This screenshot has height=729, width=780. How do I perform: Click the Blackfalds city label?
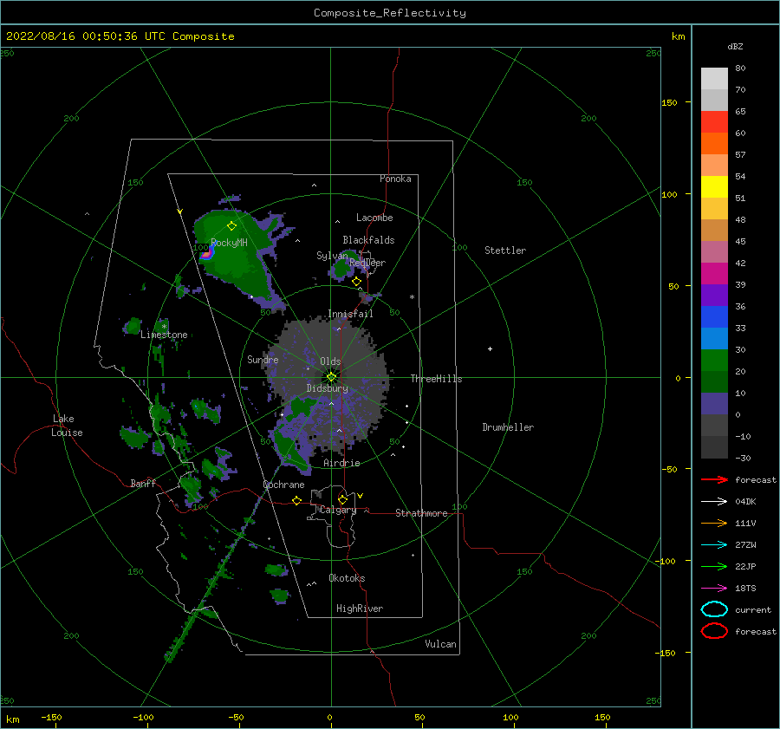(x=368, y=240)
